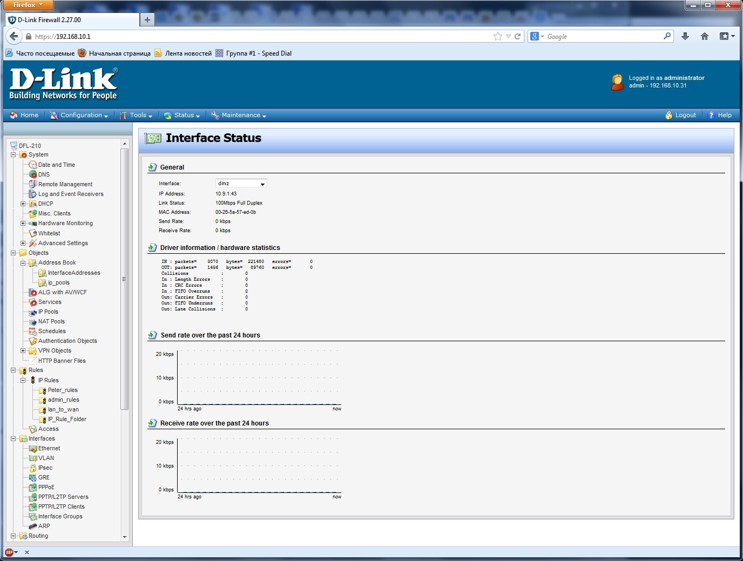743x561 pixels.
Task: Click the Access tree icon
Action: coord(33,429)
